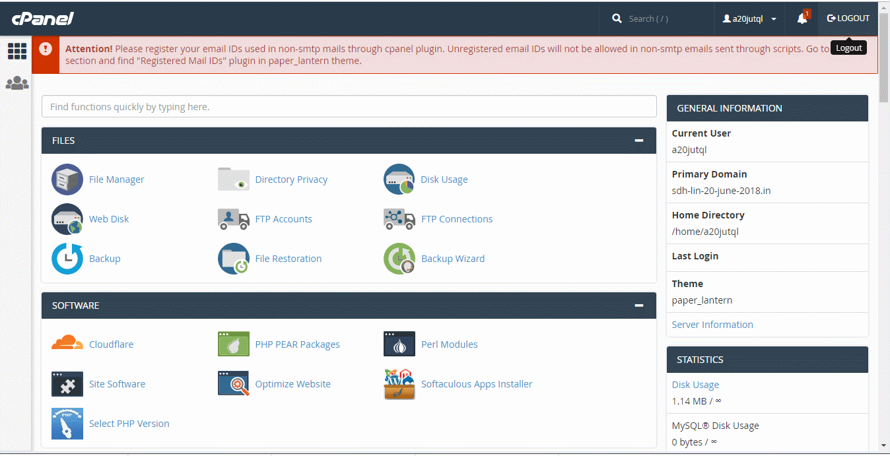Collapse the SOFTWARE section
890x456 pixels.
[x=638, y=306]
